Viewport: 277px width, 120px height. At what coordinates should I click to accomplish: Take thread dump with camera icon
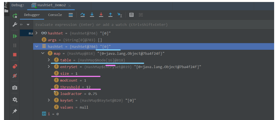coord(15,88)
